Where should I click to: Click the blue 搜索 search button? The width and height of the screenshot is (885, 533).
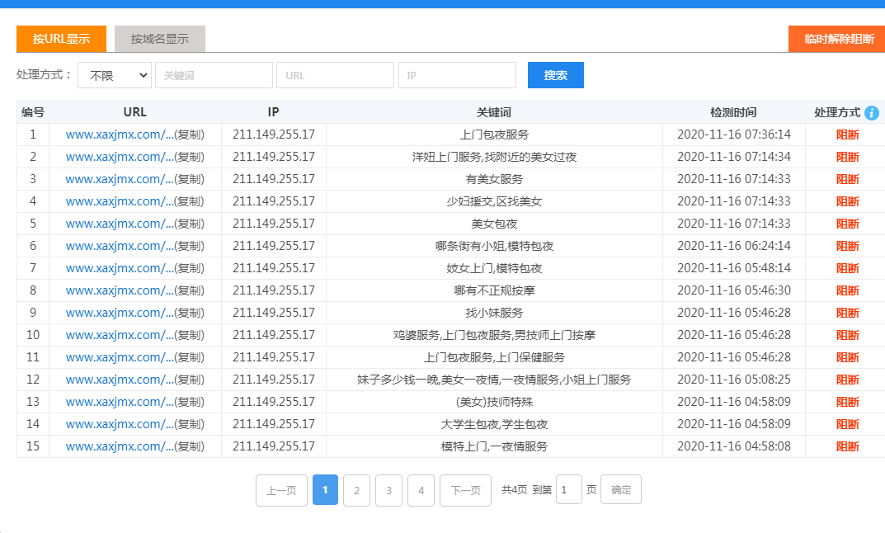(555, 74)
